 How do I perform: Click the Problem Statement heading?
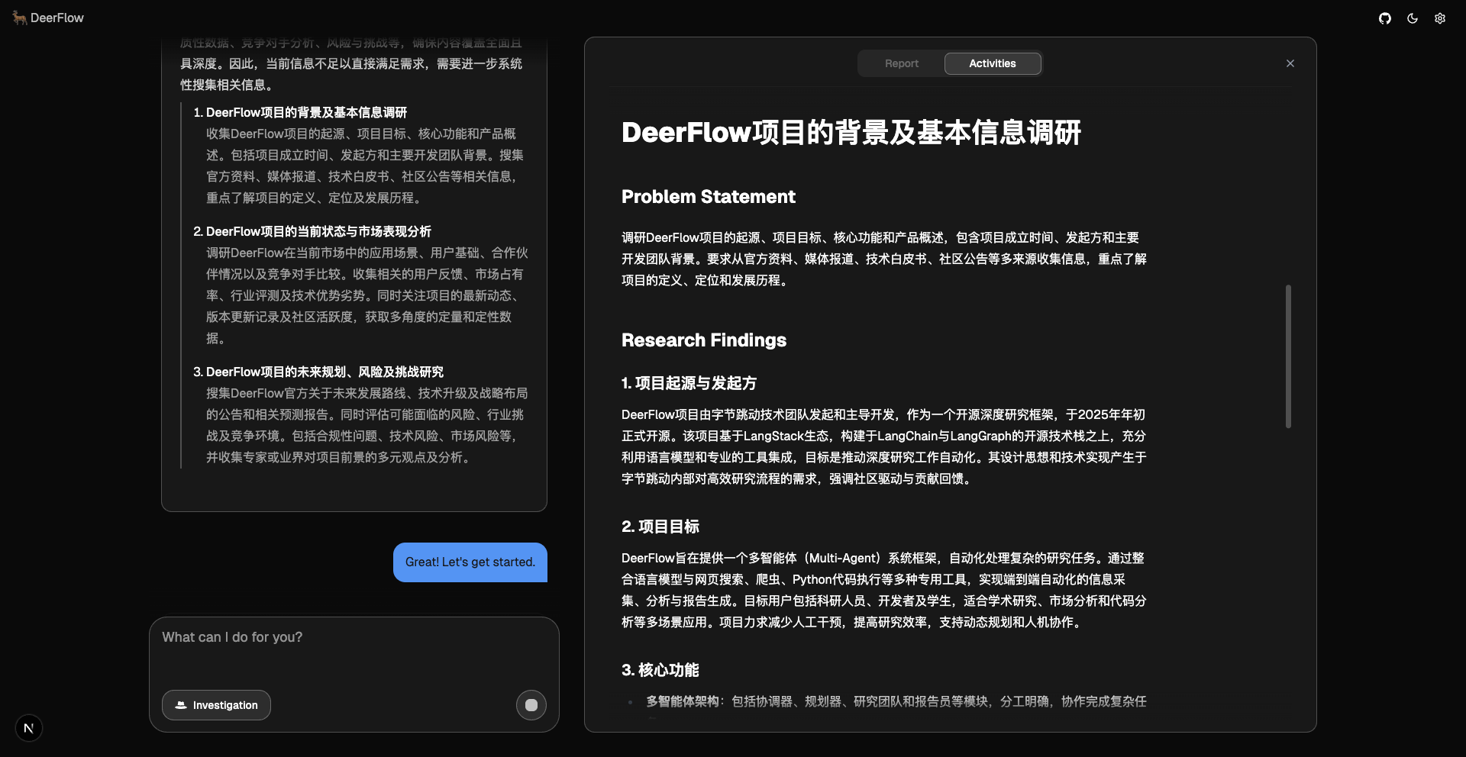[x=708, y=197]
